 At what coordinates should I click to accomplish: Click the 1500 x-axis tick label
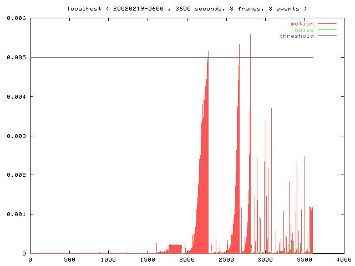coord(148,259)
